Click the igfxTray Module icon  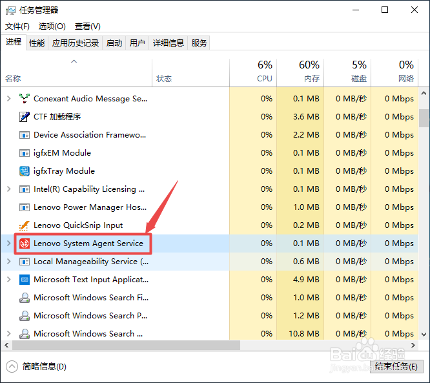(25, 171)
